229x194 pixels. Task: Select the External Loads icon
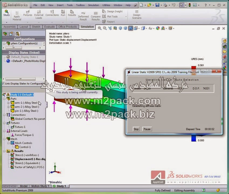click(39, 12)
